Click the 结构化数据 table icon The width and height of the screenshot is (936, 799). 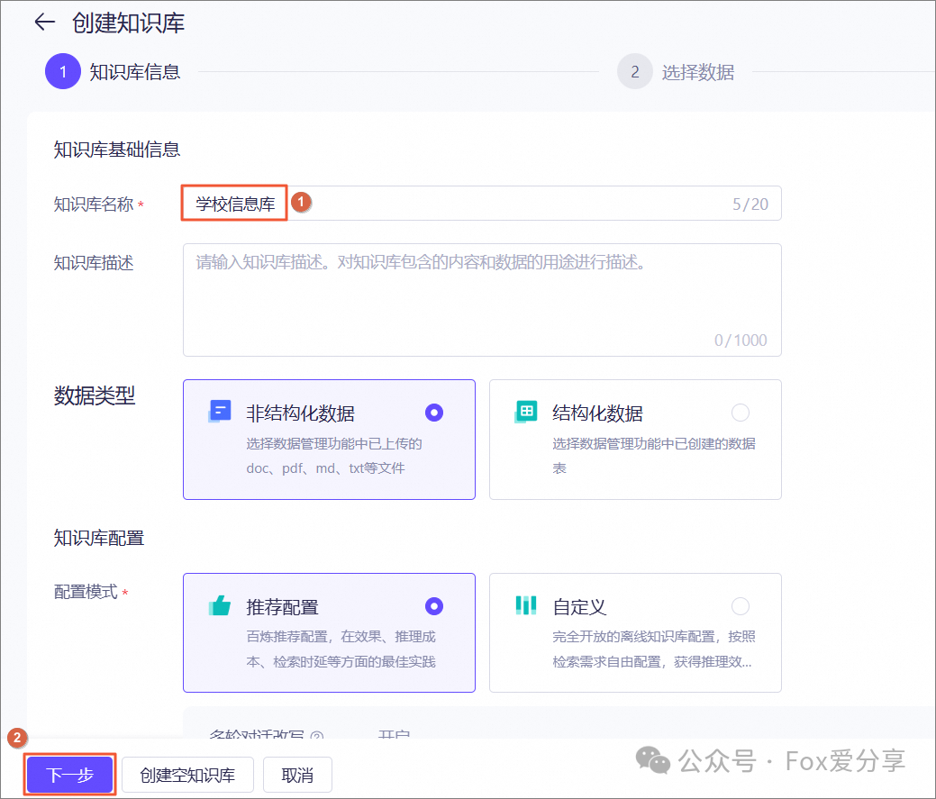coord(526,412)
